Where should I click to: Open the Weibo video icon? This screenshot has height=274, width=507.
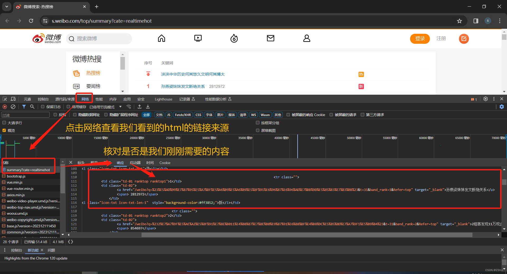point(198,39)
